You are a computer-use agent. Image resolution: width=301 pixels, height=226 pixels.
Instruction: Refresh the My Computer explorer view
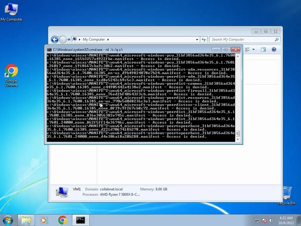pos(204,40)
